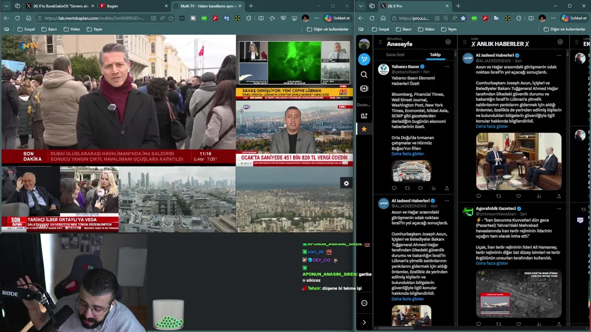This screenshot has width=591, height=332.
Task: Select the Sözcü TV video tile
Action: pyautogui.click(x=295, y=134)
